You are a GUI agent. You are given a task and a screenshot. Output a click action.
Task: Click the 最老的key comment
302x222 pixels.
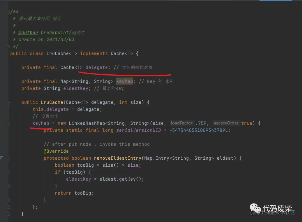(113, 88)
